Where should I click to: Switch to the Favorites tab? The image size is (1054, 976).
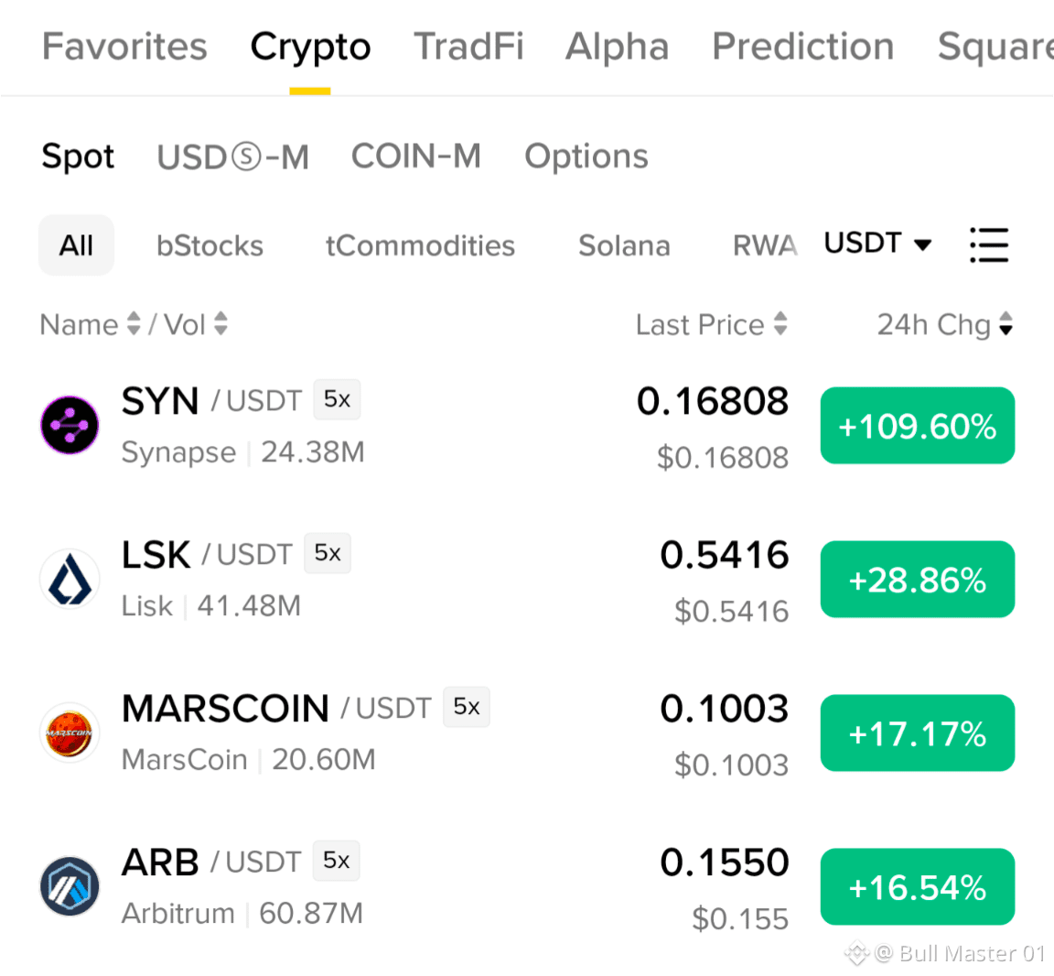pyautogui.click(x=124, y=47)
